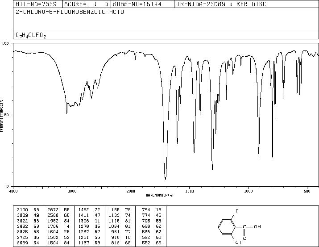The width and height of the screenshot is (319, 247).
Task: Select the 1411 peak table entry
Action: (89, 215)
